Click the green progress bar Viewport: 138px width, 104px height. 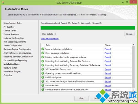(88, 28)
